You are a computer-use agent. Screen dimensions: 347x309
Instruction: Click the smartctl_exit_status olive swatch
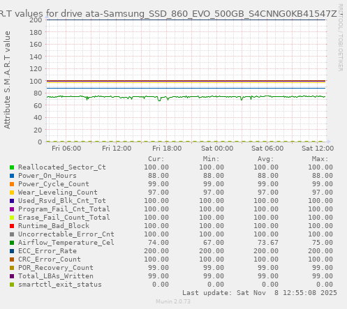tap(12, 285)
